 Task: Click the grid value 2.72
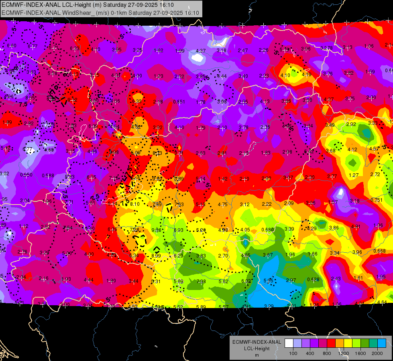click(375, 174)
